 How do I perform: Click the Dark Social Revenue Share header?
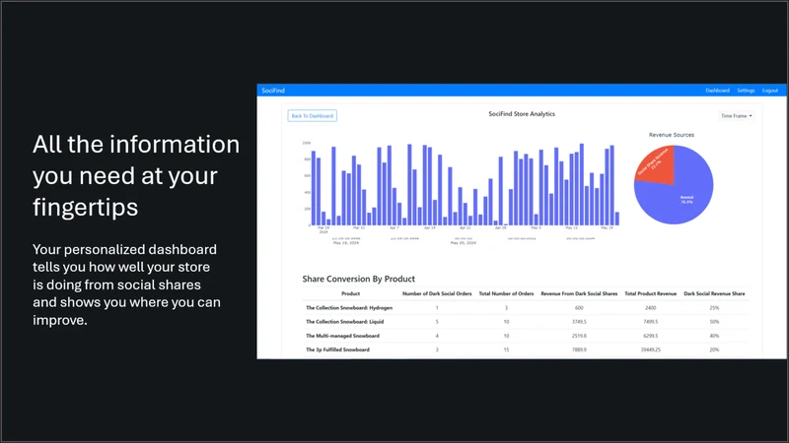714,293
